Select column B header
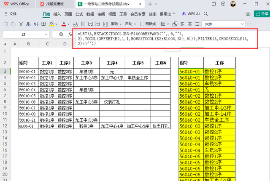 coord(28,44)
